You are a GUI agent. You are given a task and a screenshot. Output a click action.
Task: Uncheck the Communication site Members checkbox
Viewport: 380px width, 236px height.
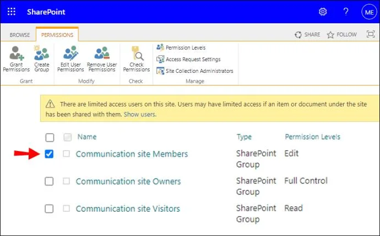tap(49, 154)
